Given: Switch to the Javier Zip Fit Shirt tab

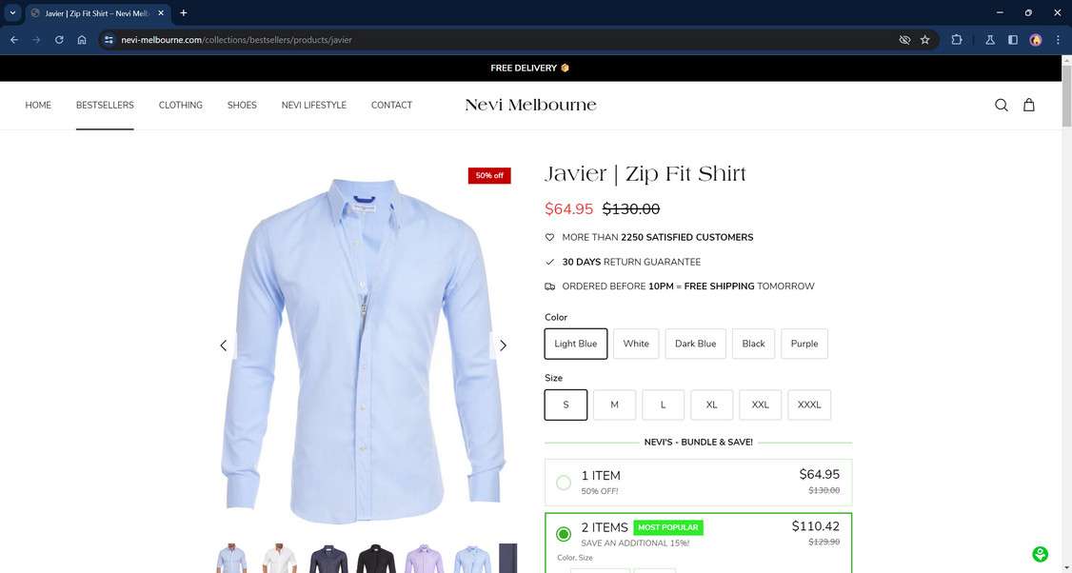Looking at the screenshot, I should 86,13.
